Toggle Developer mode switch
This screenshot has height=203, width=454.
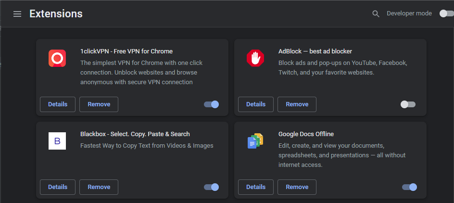pyautogui.click(x=446, y=13)
